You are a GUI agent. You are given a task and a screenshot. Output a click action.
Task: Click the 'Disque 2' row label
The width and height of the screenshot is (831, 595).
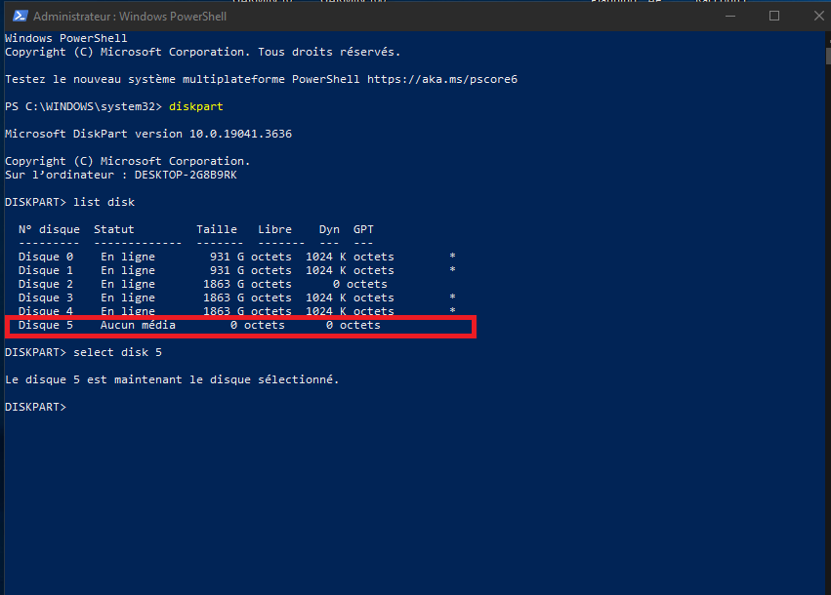pos(46,284)
